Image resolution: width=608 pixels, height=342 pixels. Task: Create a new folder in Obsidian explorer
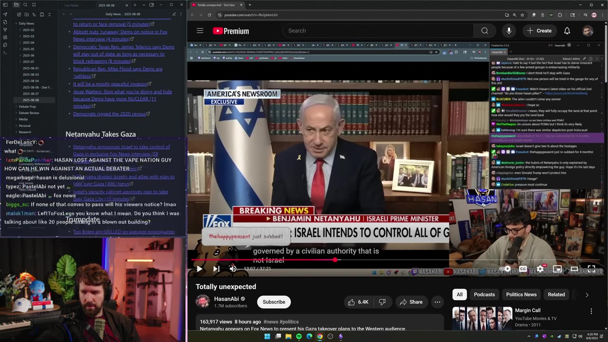26,15
